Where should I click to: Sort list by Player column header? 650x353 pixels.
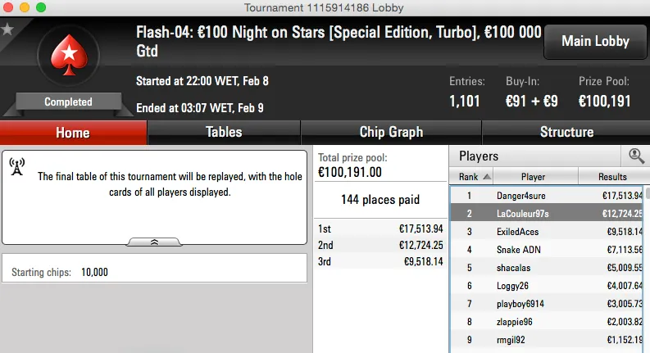533,176
